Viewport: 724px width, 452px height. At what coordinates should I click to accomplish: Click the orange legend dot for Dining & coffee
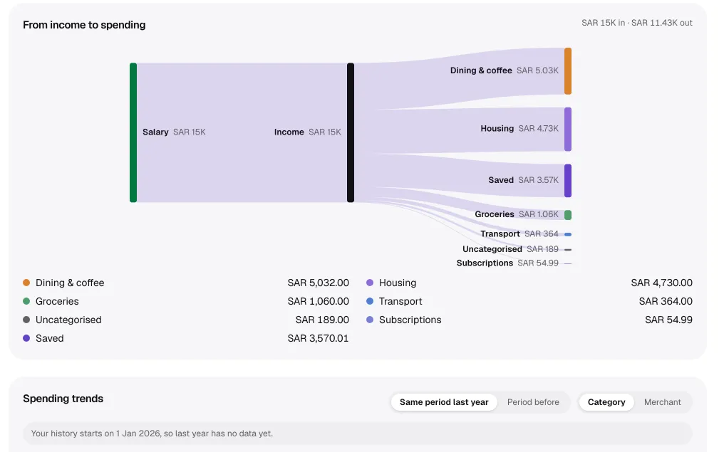[26, 283]
